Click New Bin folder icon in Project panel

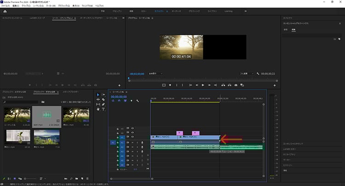coord(76,179)
